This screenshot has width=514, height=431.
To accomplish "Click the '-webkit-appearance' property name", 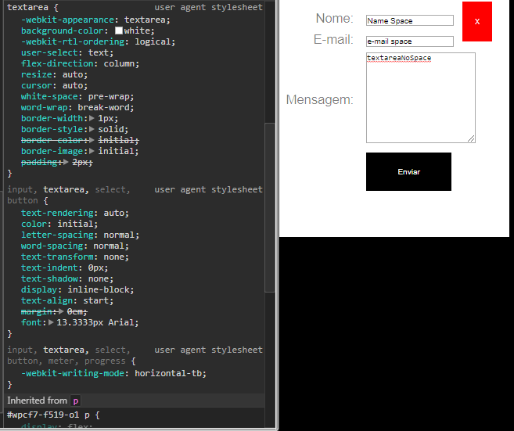I will 67,20.
